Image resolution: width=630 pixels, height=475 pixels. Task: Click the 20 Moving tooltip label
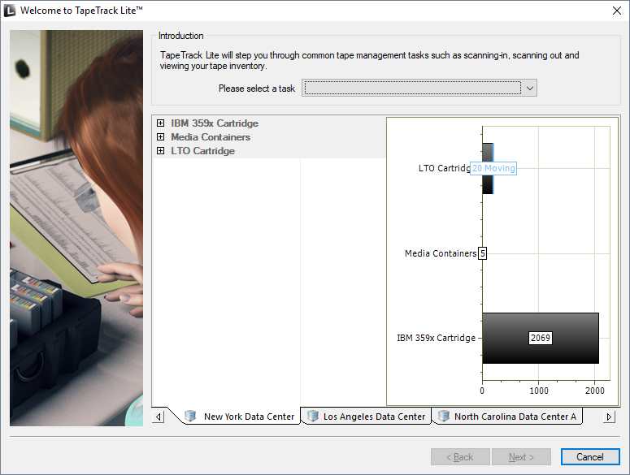pyautogui.click(x=493, y=168)
